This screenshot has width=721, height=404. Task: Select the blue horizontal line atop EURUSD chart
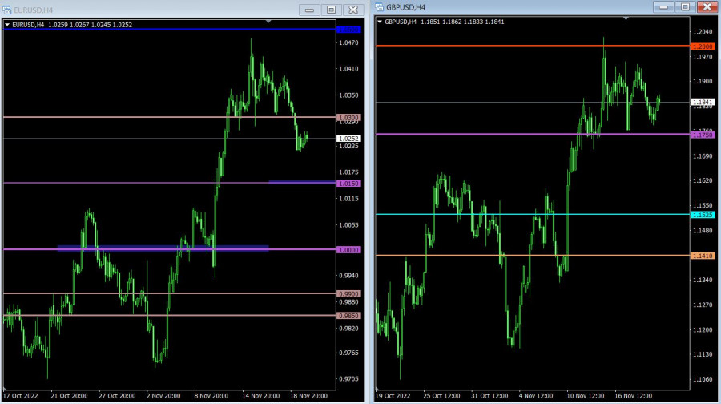[170, 29]
